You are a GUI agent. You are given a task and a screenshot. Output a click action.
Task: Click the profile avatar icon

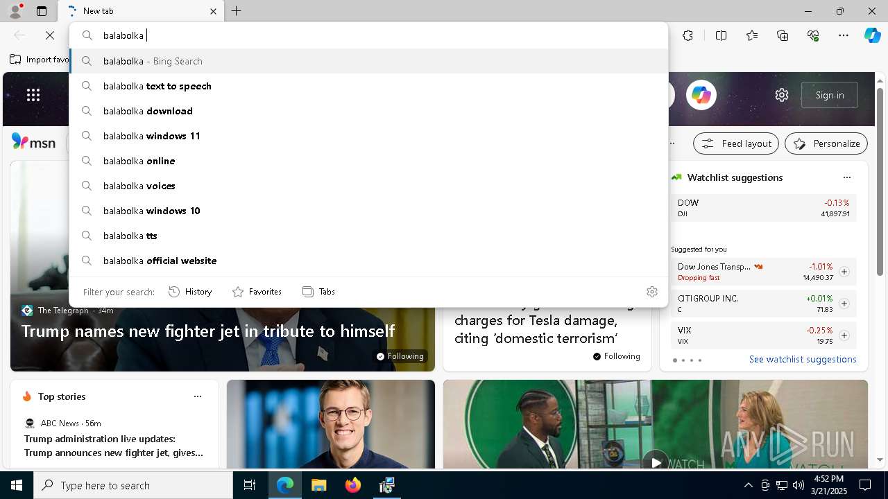point(15,11)
